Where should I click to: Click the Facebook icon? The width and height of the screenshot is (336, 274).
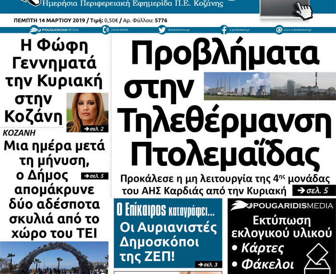(x=224, y=30)
